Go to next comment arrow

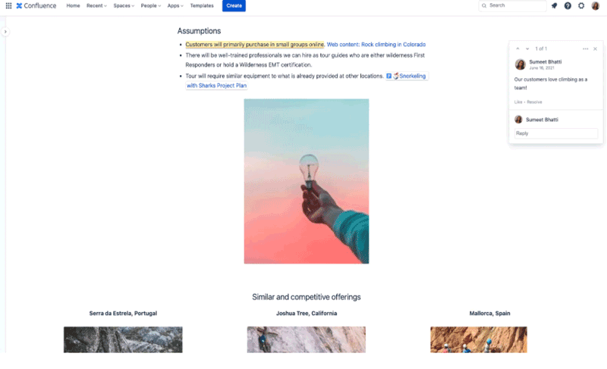[527, 48]
